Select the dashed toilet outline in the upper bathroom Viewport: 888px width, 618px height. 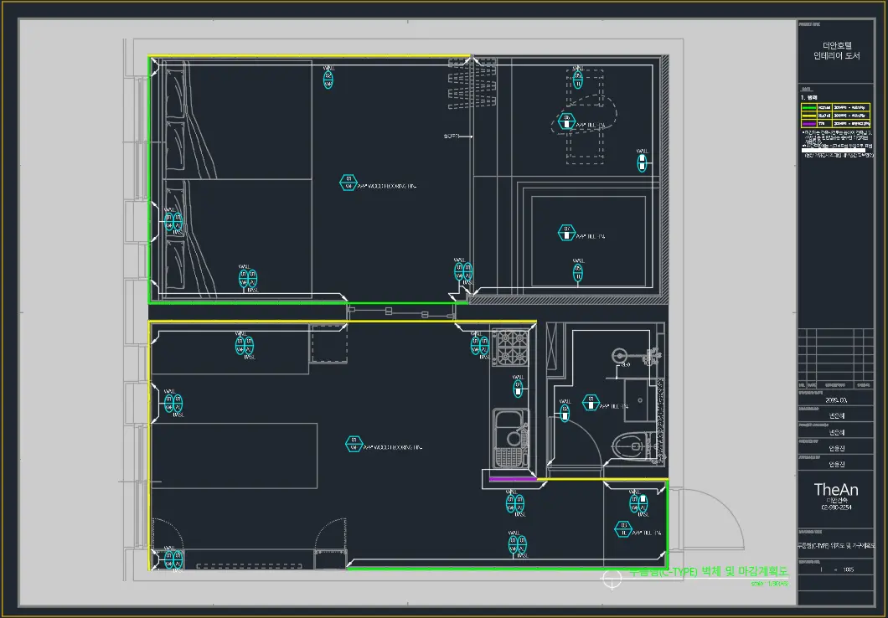click(585, 116)
